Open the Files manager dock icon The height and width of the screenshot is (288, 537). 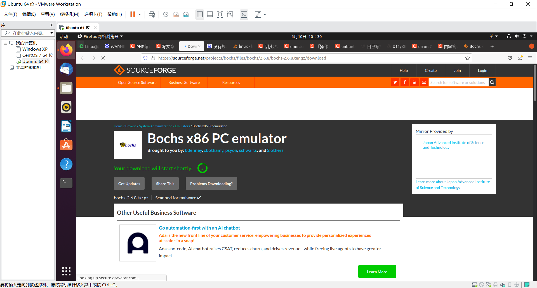[x=66, y=88]
